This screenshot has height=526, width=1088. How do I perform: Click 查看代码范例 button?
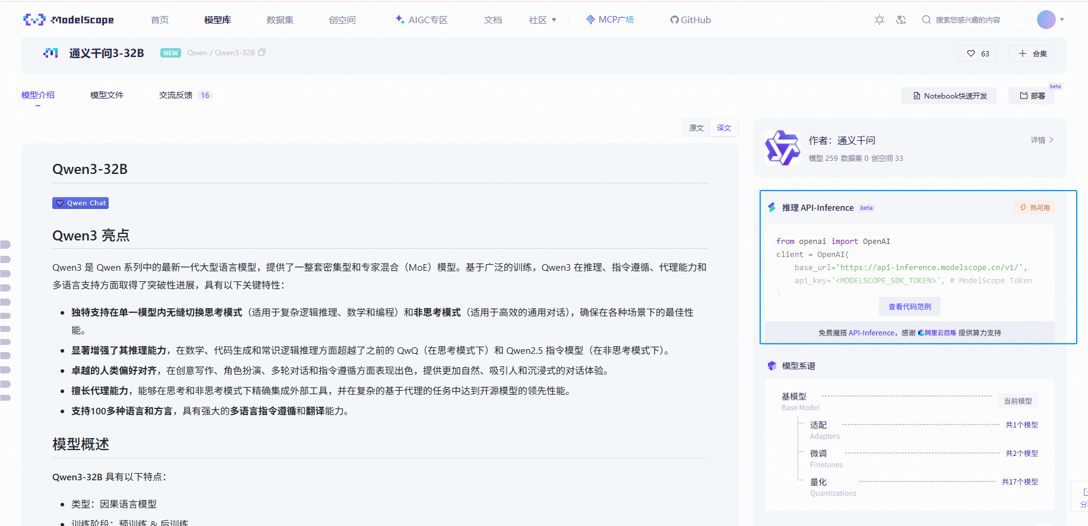coord(910,306)
